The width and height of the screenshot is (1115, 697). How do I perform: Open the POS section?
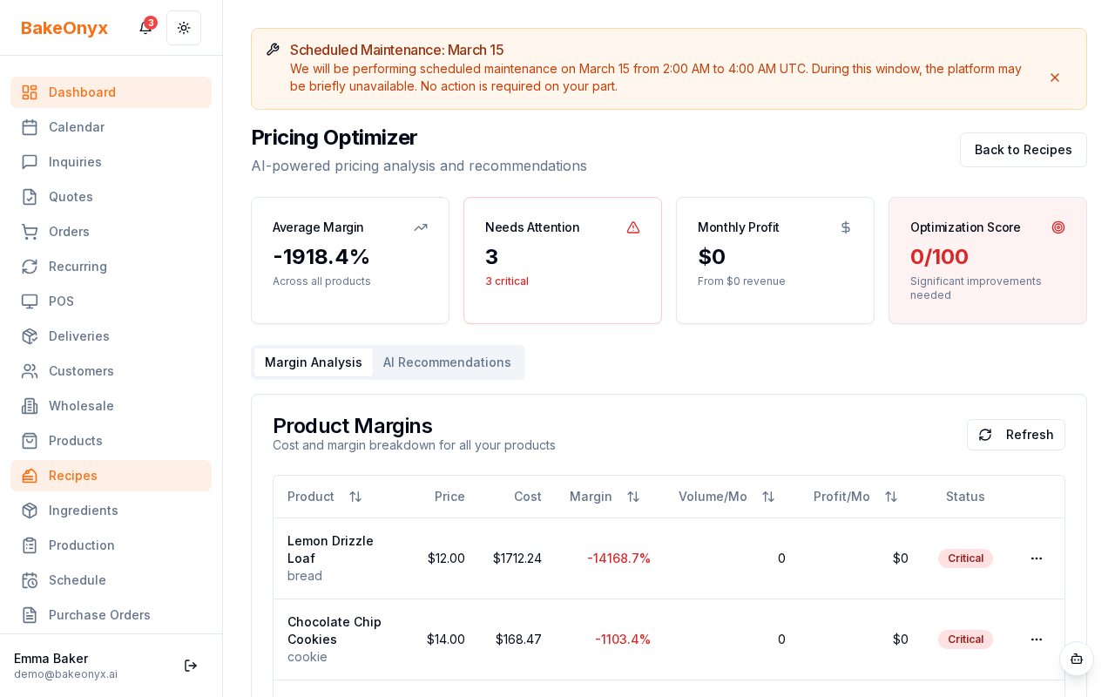point(61,301)
